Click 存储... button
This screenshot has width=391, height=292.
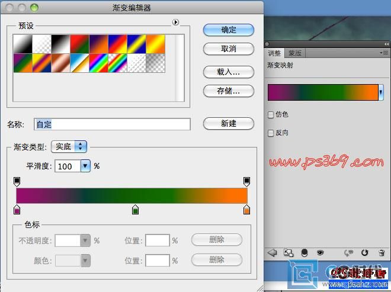(x=229, y=91)
